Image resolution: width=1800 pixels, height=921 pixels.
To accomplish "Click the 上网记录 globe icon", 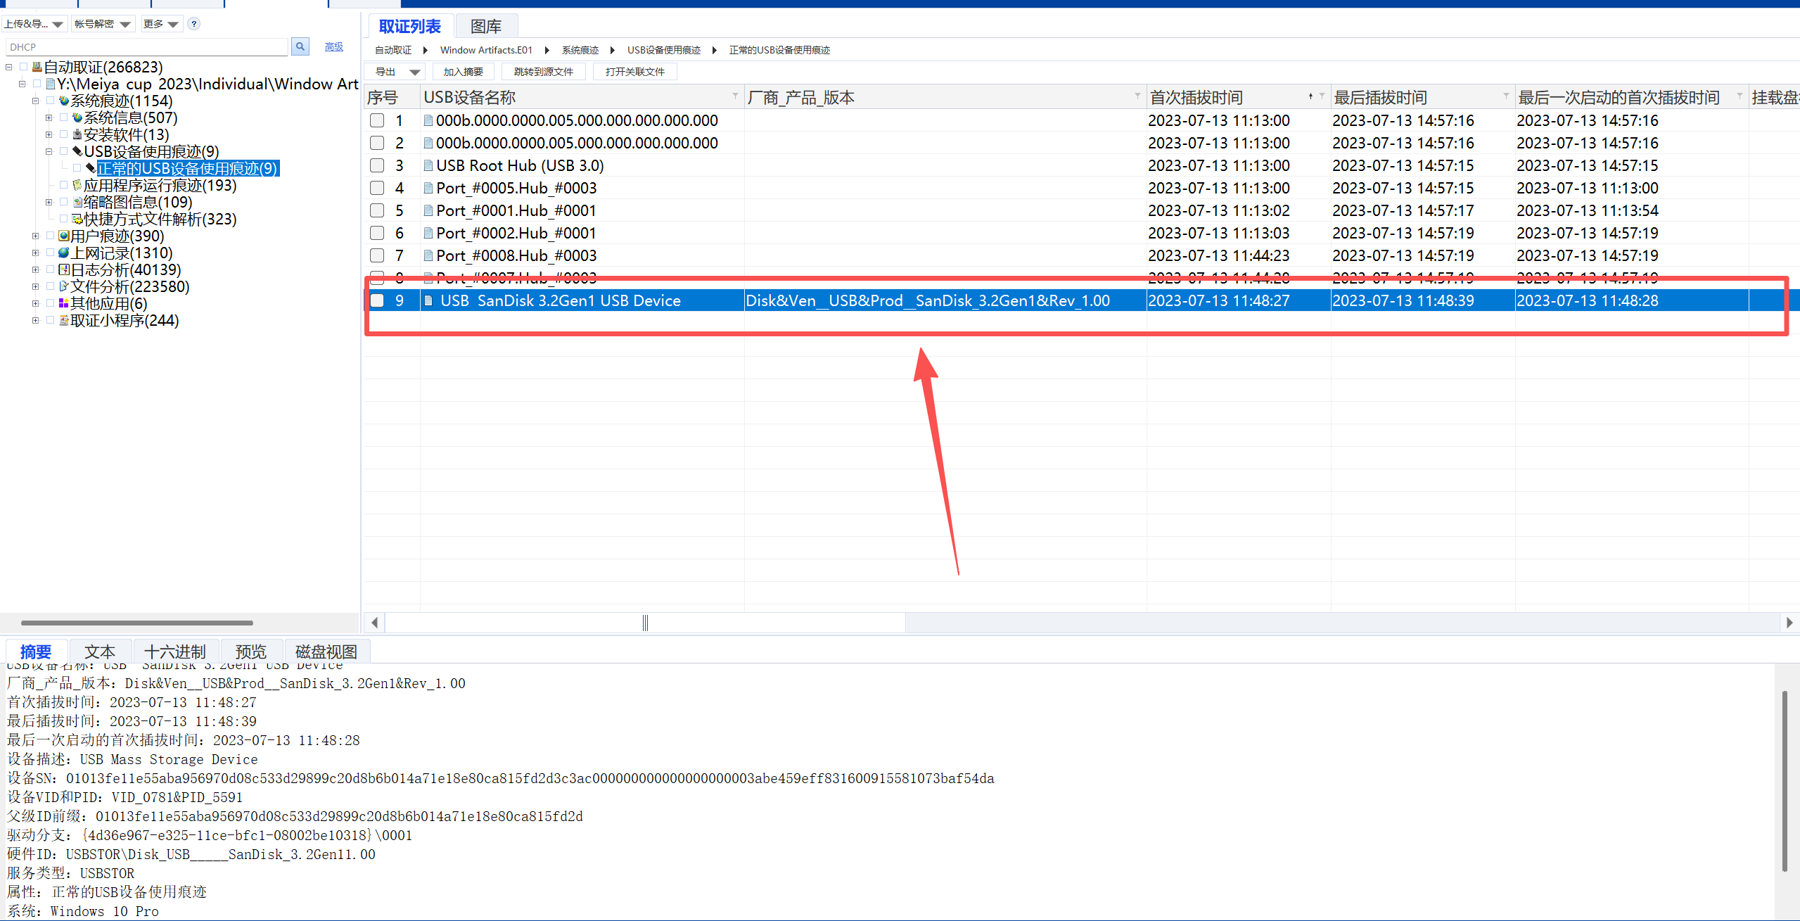I will pyautogui.click(x=64, y=253).
